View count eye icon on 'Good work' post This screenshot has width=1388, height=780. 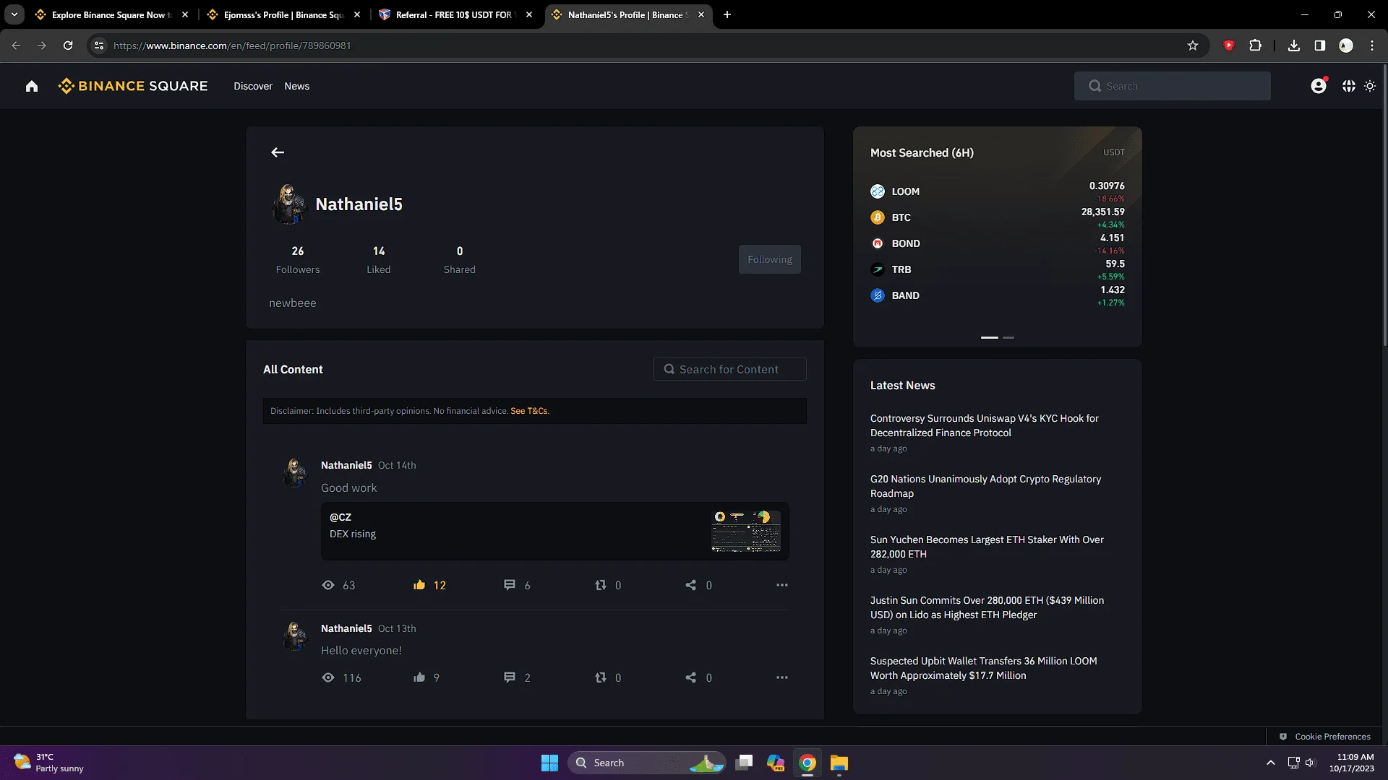pyautogui.click(x=328, y=585)
